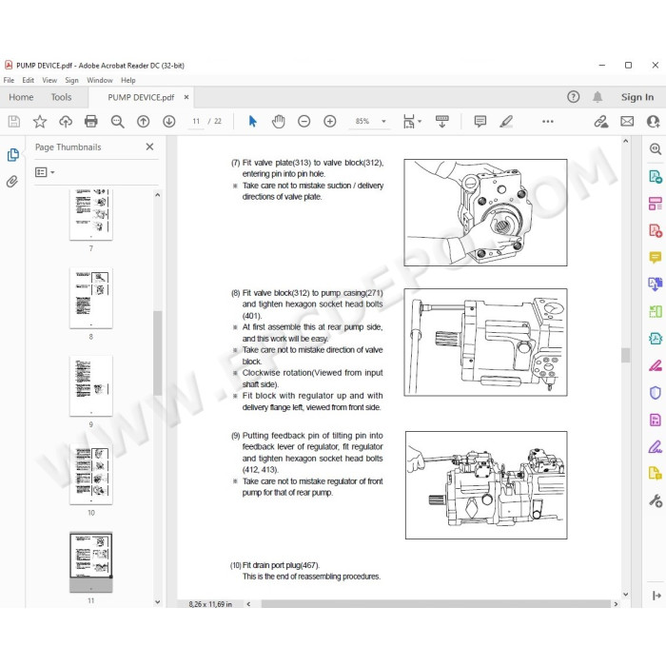Collapse the right tools pane arrow
Image resolution: width=666 pixels, height=666 pixels.
(x=656, y=596)
